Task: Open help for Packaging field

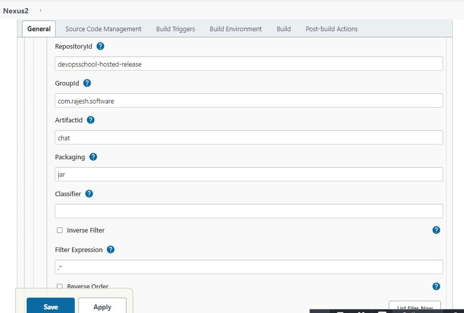Action: click(x=93, y=157)
